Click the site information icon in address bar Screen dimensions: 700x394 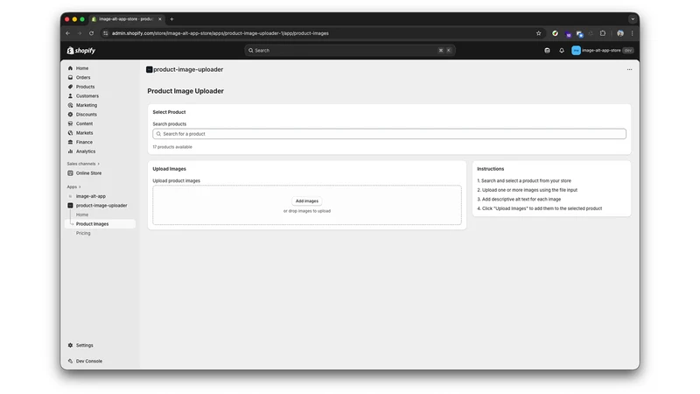coord(106,33)
